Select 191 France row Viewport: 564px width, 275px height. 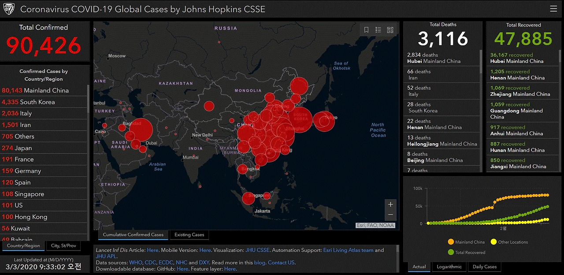[x=44, y=159]
